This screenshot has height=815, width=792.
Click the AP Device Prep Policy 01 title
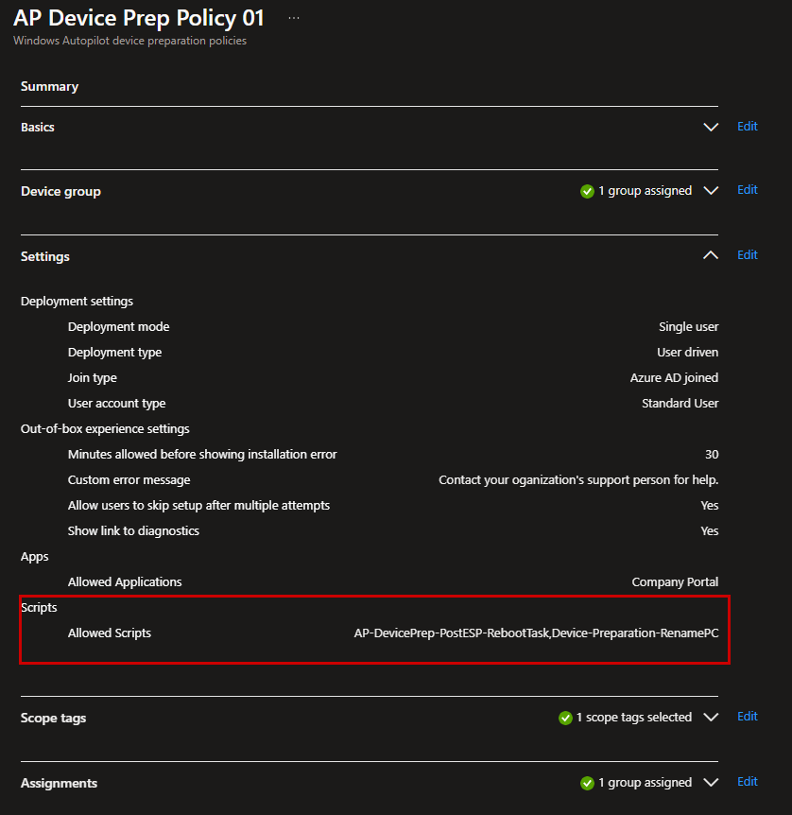[x=139, y=18]
